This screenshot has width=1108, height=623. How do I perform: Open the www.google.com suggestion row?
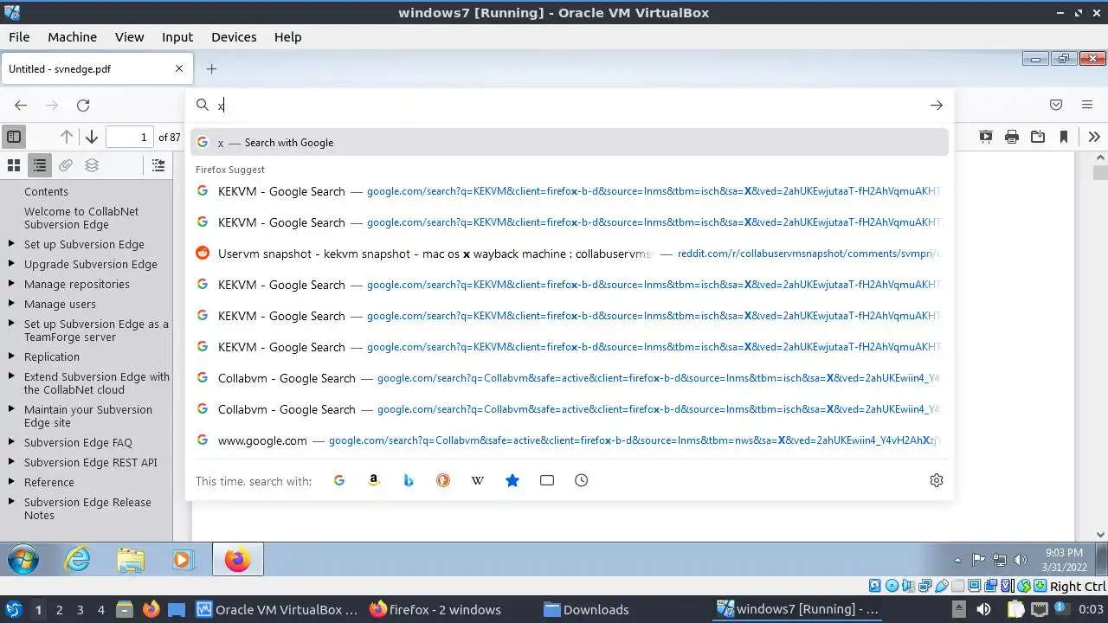pyautogui.click(x=570, y=440)
